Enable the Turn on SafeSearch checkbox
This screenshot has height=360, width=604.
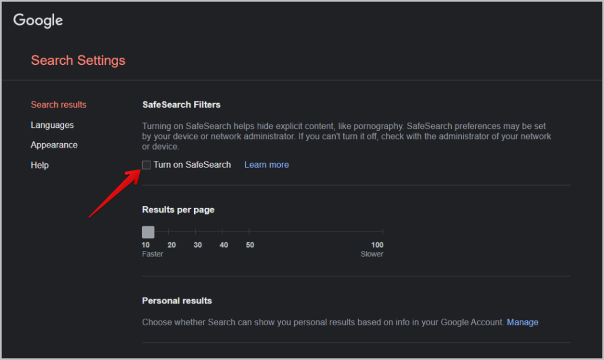[x=146, y=165]
